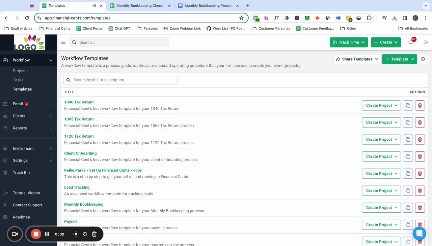Click the camera icon in recorder
432x246 pixels.
pos(15,234)
